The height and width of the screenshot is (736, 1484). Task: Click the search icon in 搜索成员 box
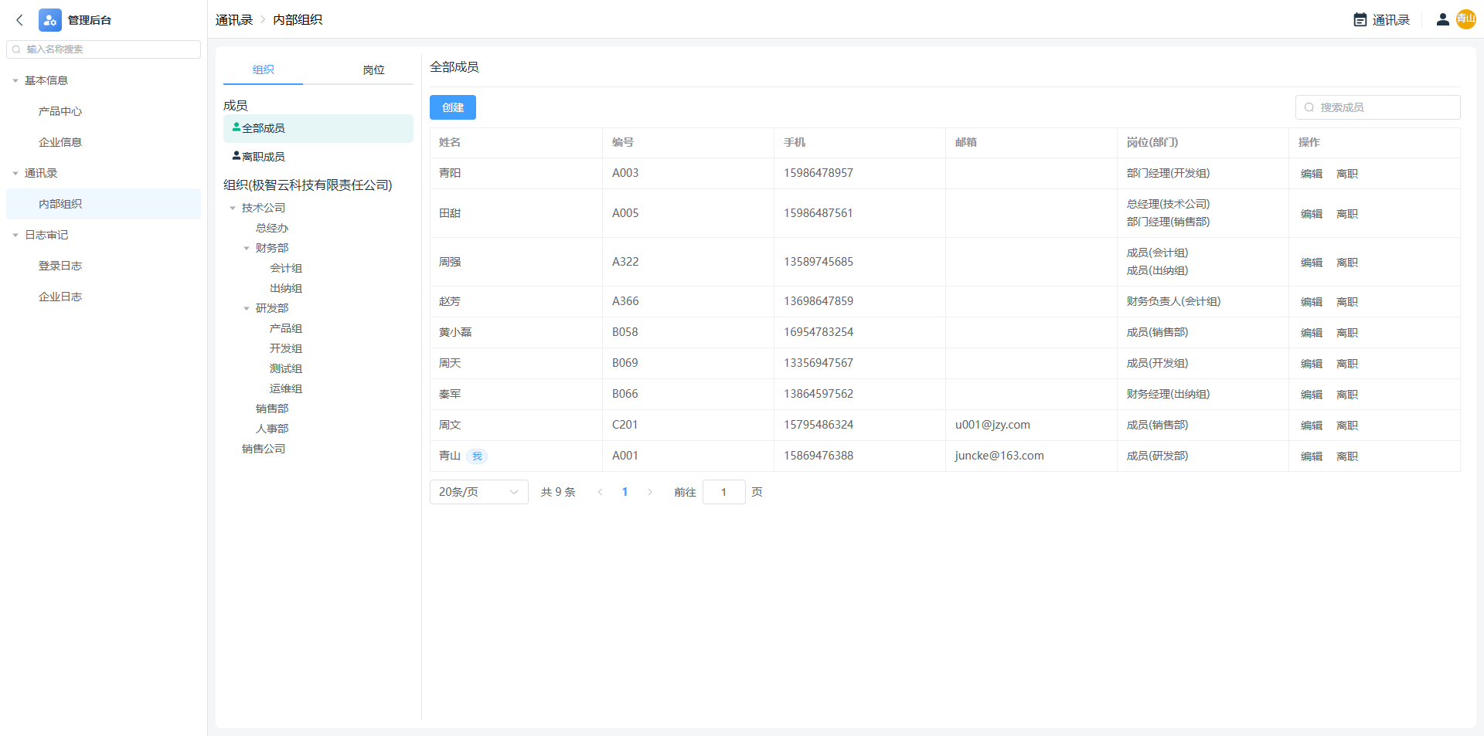1309,107
